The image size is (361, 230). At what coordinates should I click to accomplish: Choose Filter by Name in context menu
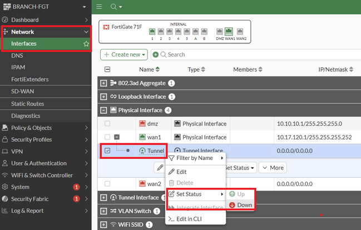click(196, 158)
